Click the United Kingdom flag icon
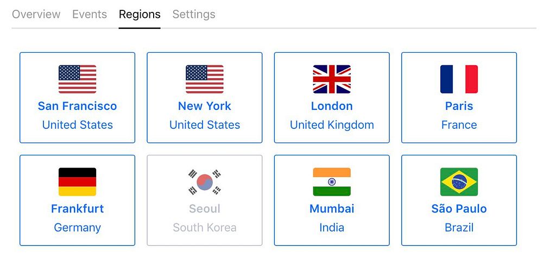 332,79
